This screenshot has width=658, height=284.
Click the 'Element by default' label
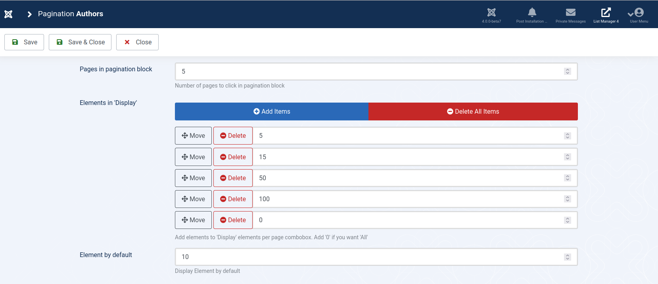click(106, 255)
